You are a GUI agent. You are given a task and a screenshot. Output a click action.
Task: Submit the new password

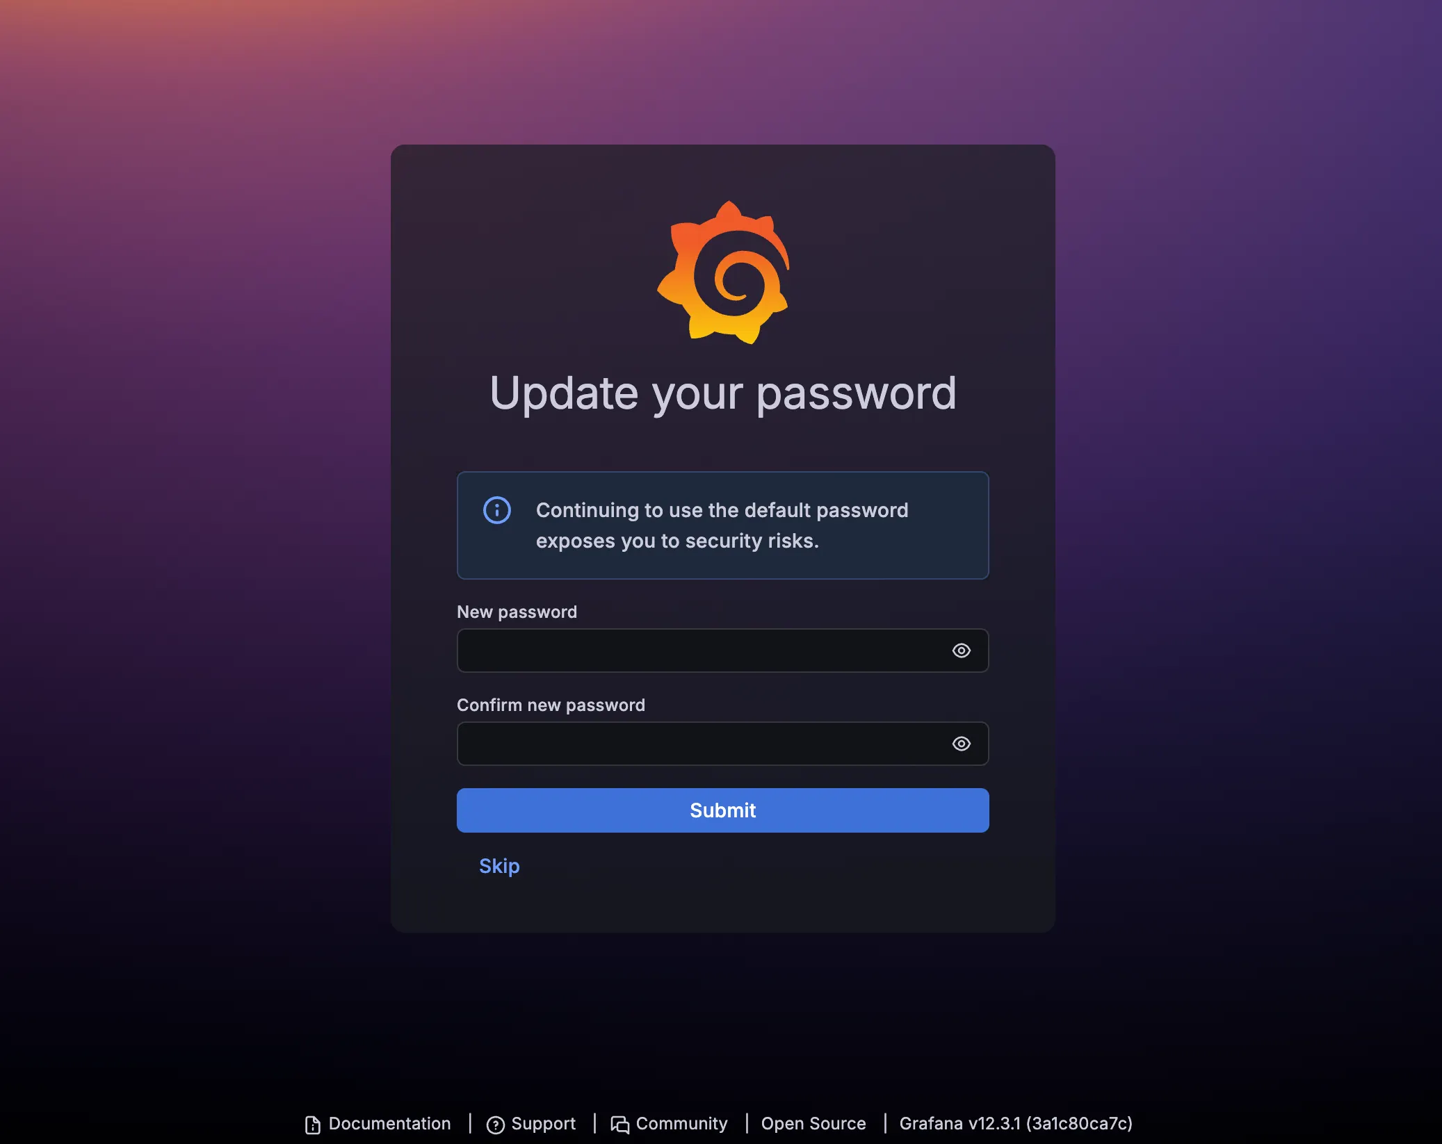723,810
